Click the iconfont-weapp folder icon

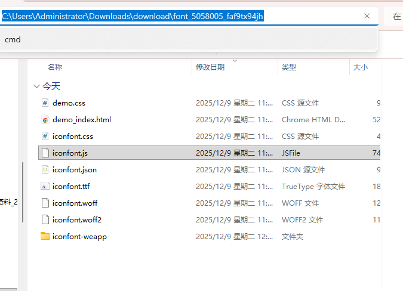pos(45,236)
